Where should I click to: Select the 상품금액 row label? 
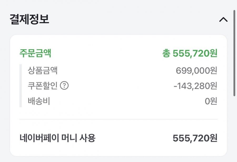pos(43,71)
